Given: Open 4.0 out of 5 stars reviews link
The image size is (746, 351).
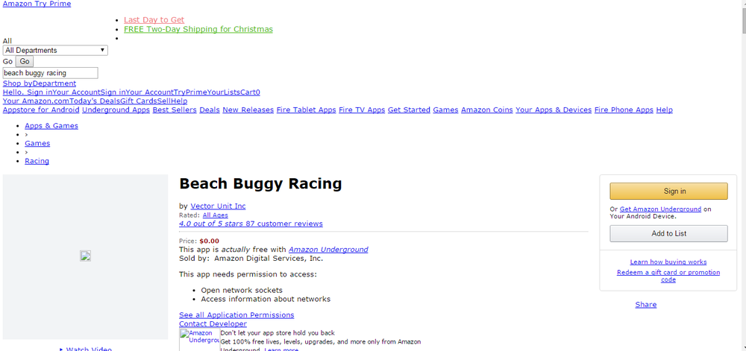Looking at the screenshot, I should (x=251, y=224).
